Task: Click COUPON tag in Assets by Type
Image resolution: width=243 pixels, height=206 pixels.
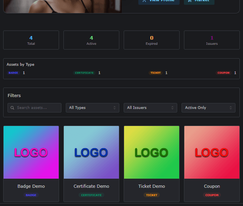Action: [224, 73]
